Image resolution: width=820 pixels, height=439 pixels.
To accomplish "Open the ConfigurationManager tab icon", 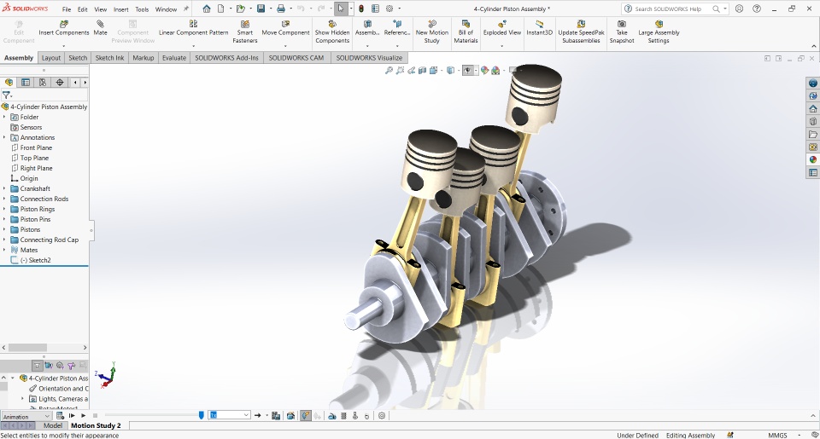I will click(x=43, y=82).
